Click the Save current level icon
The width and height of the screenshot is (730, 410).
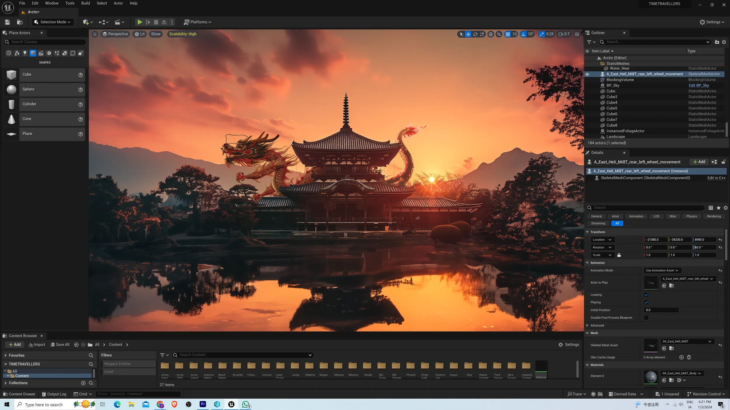7,22
